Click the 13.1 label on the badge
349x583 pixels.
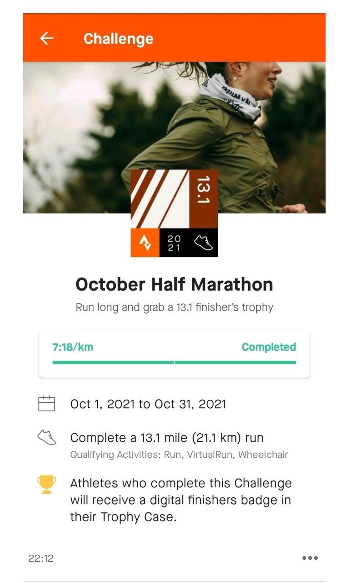click(203, 189)
